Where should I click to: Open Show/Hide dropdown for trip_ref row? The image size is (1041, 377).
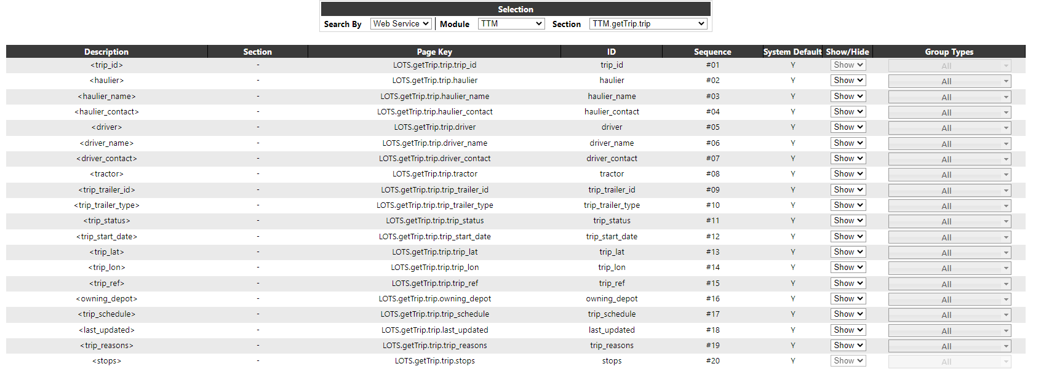848,284
